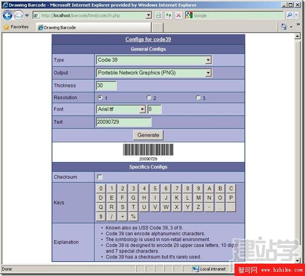Click the Done status bar text
Screen dimensions: 305x276
[x=7, y=269]
